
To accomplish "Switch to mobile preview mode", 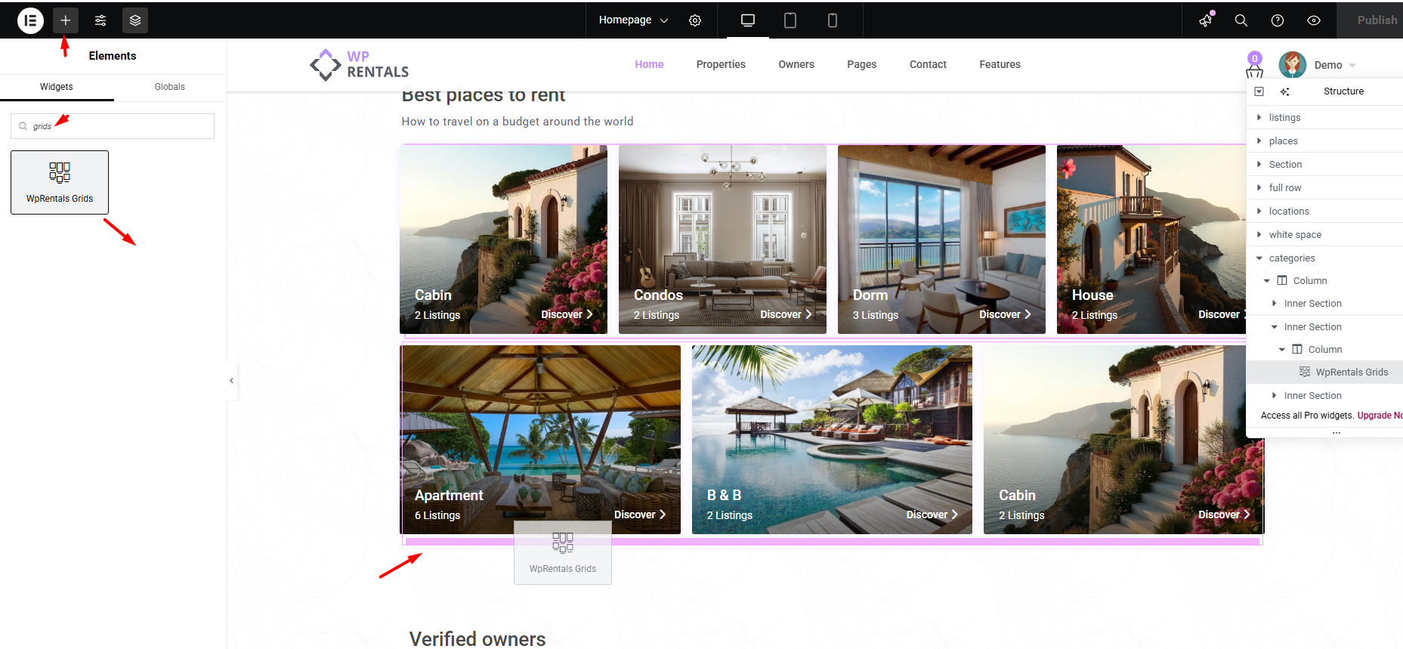I will pos(832,20).
